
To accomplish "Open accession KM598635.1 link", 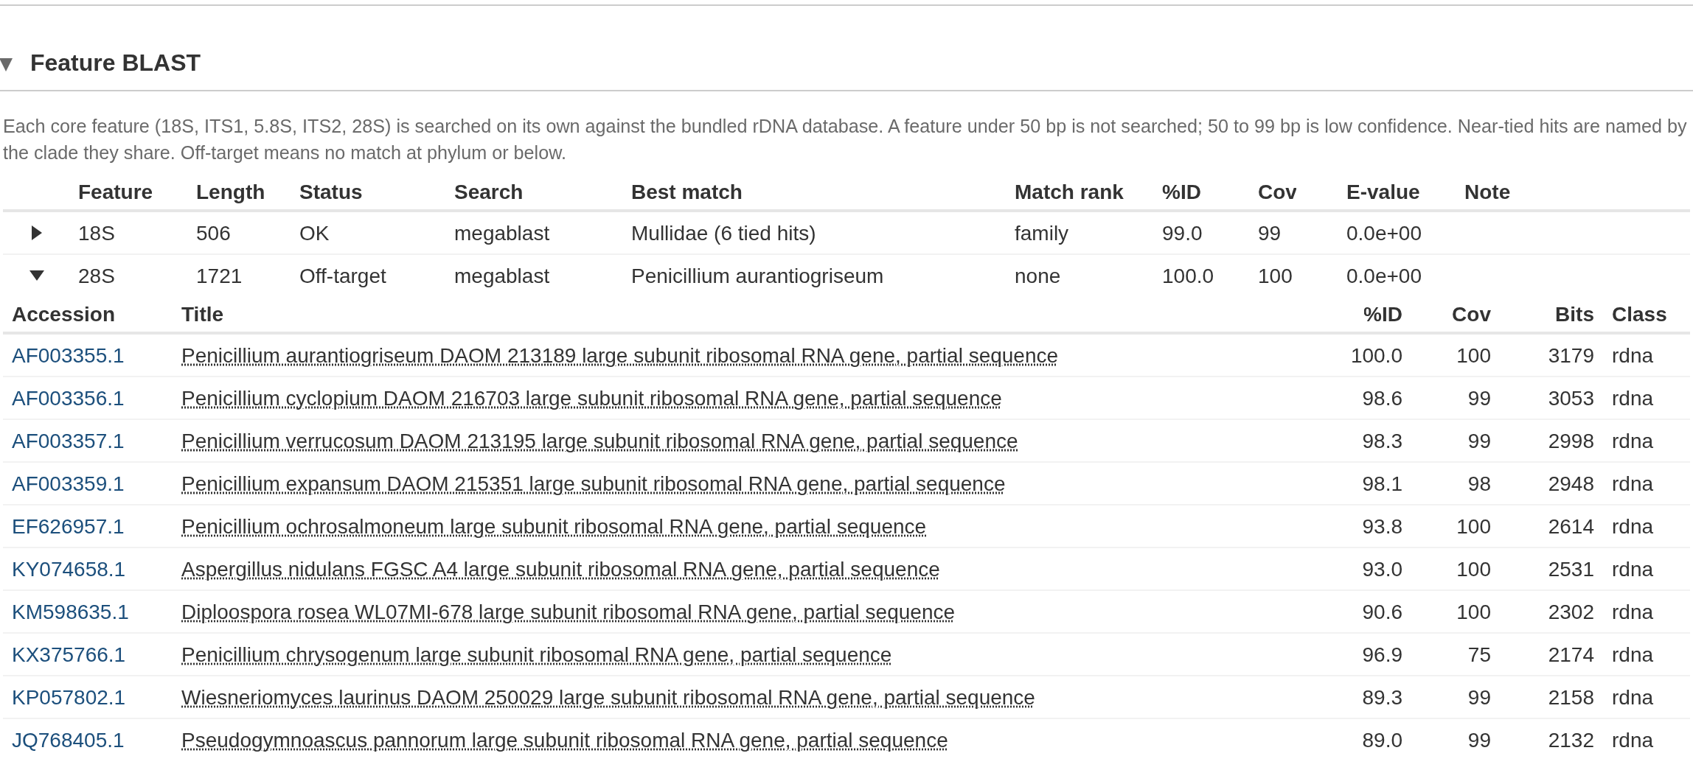I will click(70, 612).
